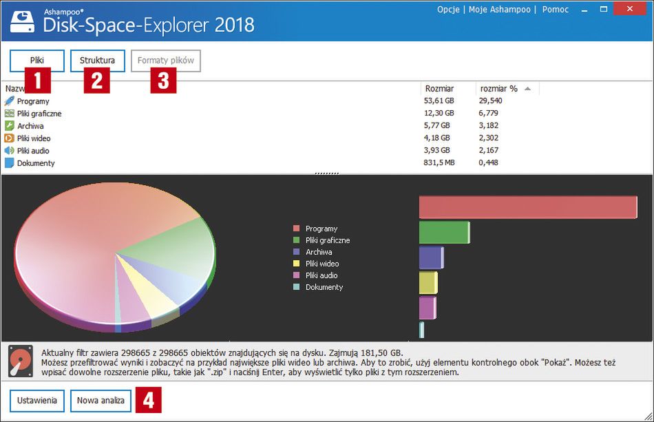Click the yellow Pliki wideo legend swatch
The image size is (654, 422).
click(x=297, y=263)
